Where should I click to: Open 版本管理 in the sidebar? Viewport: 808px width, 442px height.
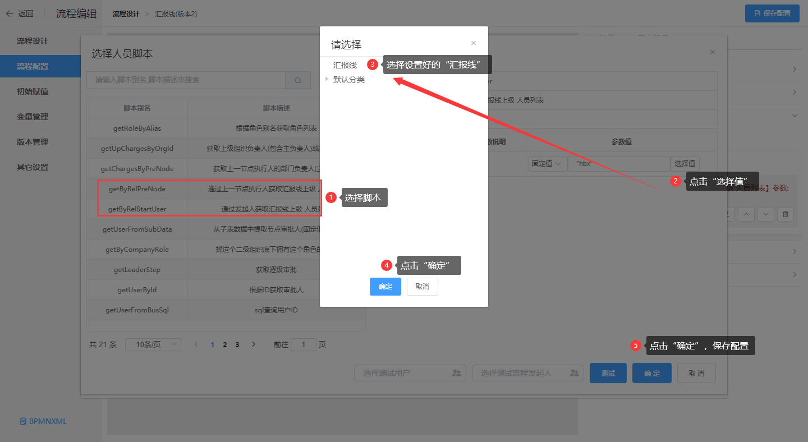(33, 142)
